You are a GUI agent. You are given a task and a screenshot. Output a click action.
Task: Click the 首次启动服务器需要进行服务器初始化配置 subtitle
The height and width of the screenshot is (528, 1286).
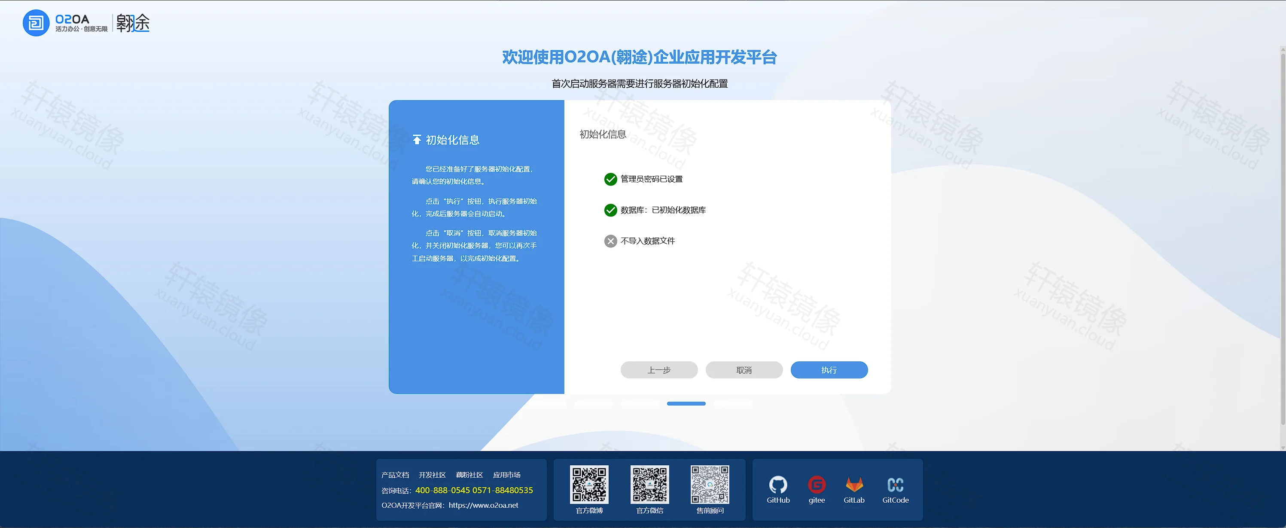(640, 83)
